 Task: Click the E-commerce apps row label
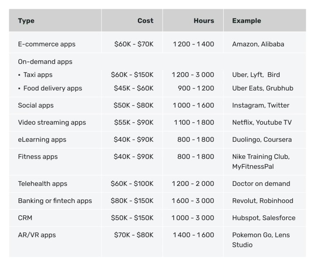pyautogui.click(x=47, y=44)
